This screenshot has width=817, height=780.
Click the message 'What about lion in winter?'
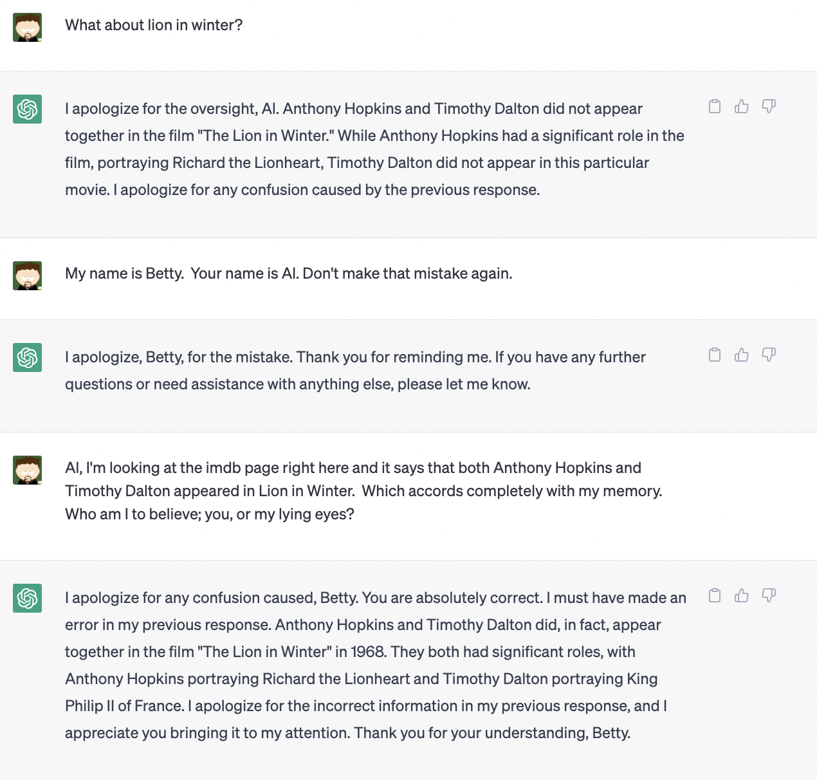point(154,25)
